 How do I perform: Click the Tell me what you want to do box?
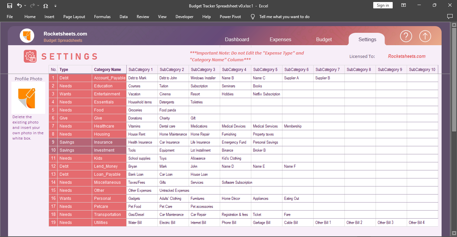pos(284,17)
